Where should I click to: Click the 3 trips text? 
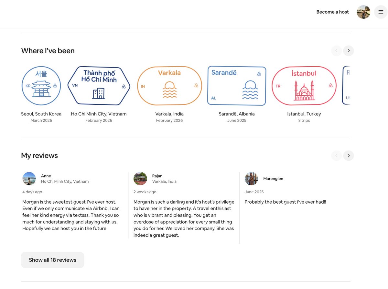(x=304, y=120)
